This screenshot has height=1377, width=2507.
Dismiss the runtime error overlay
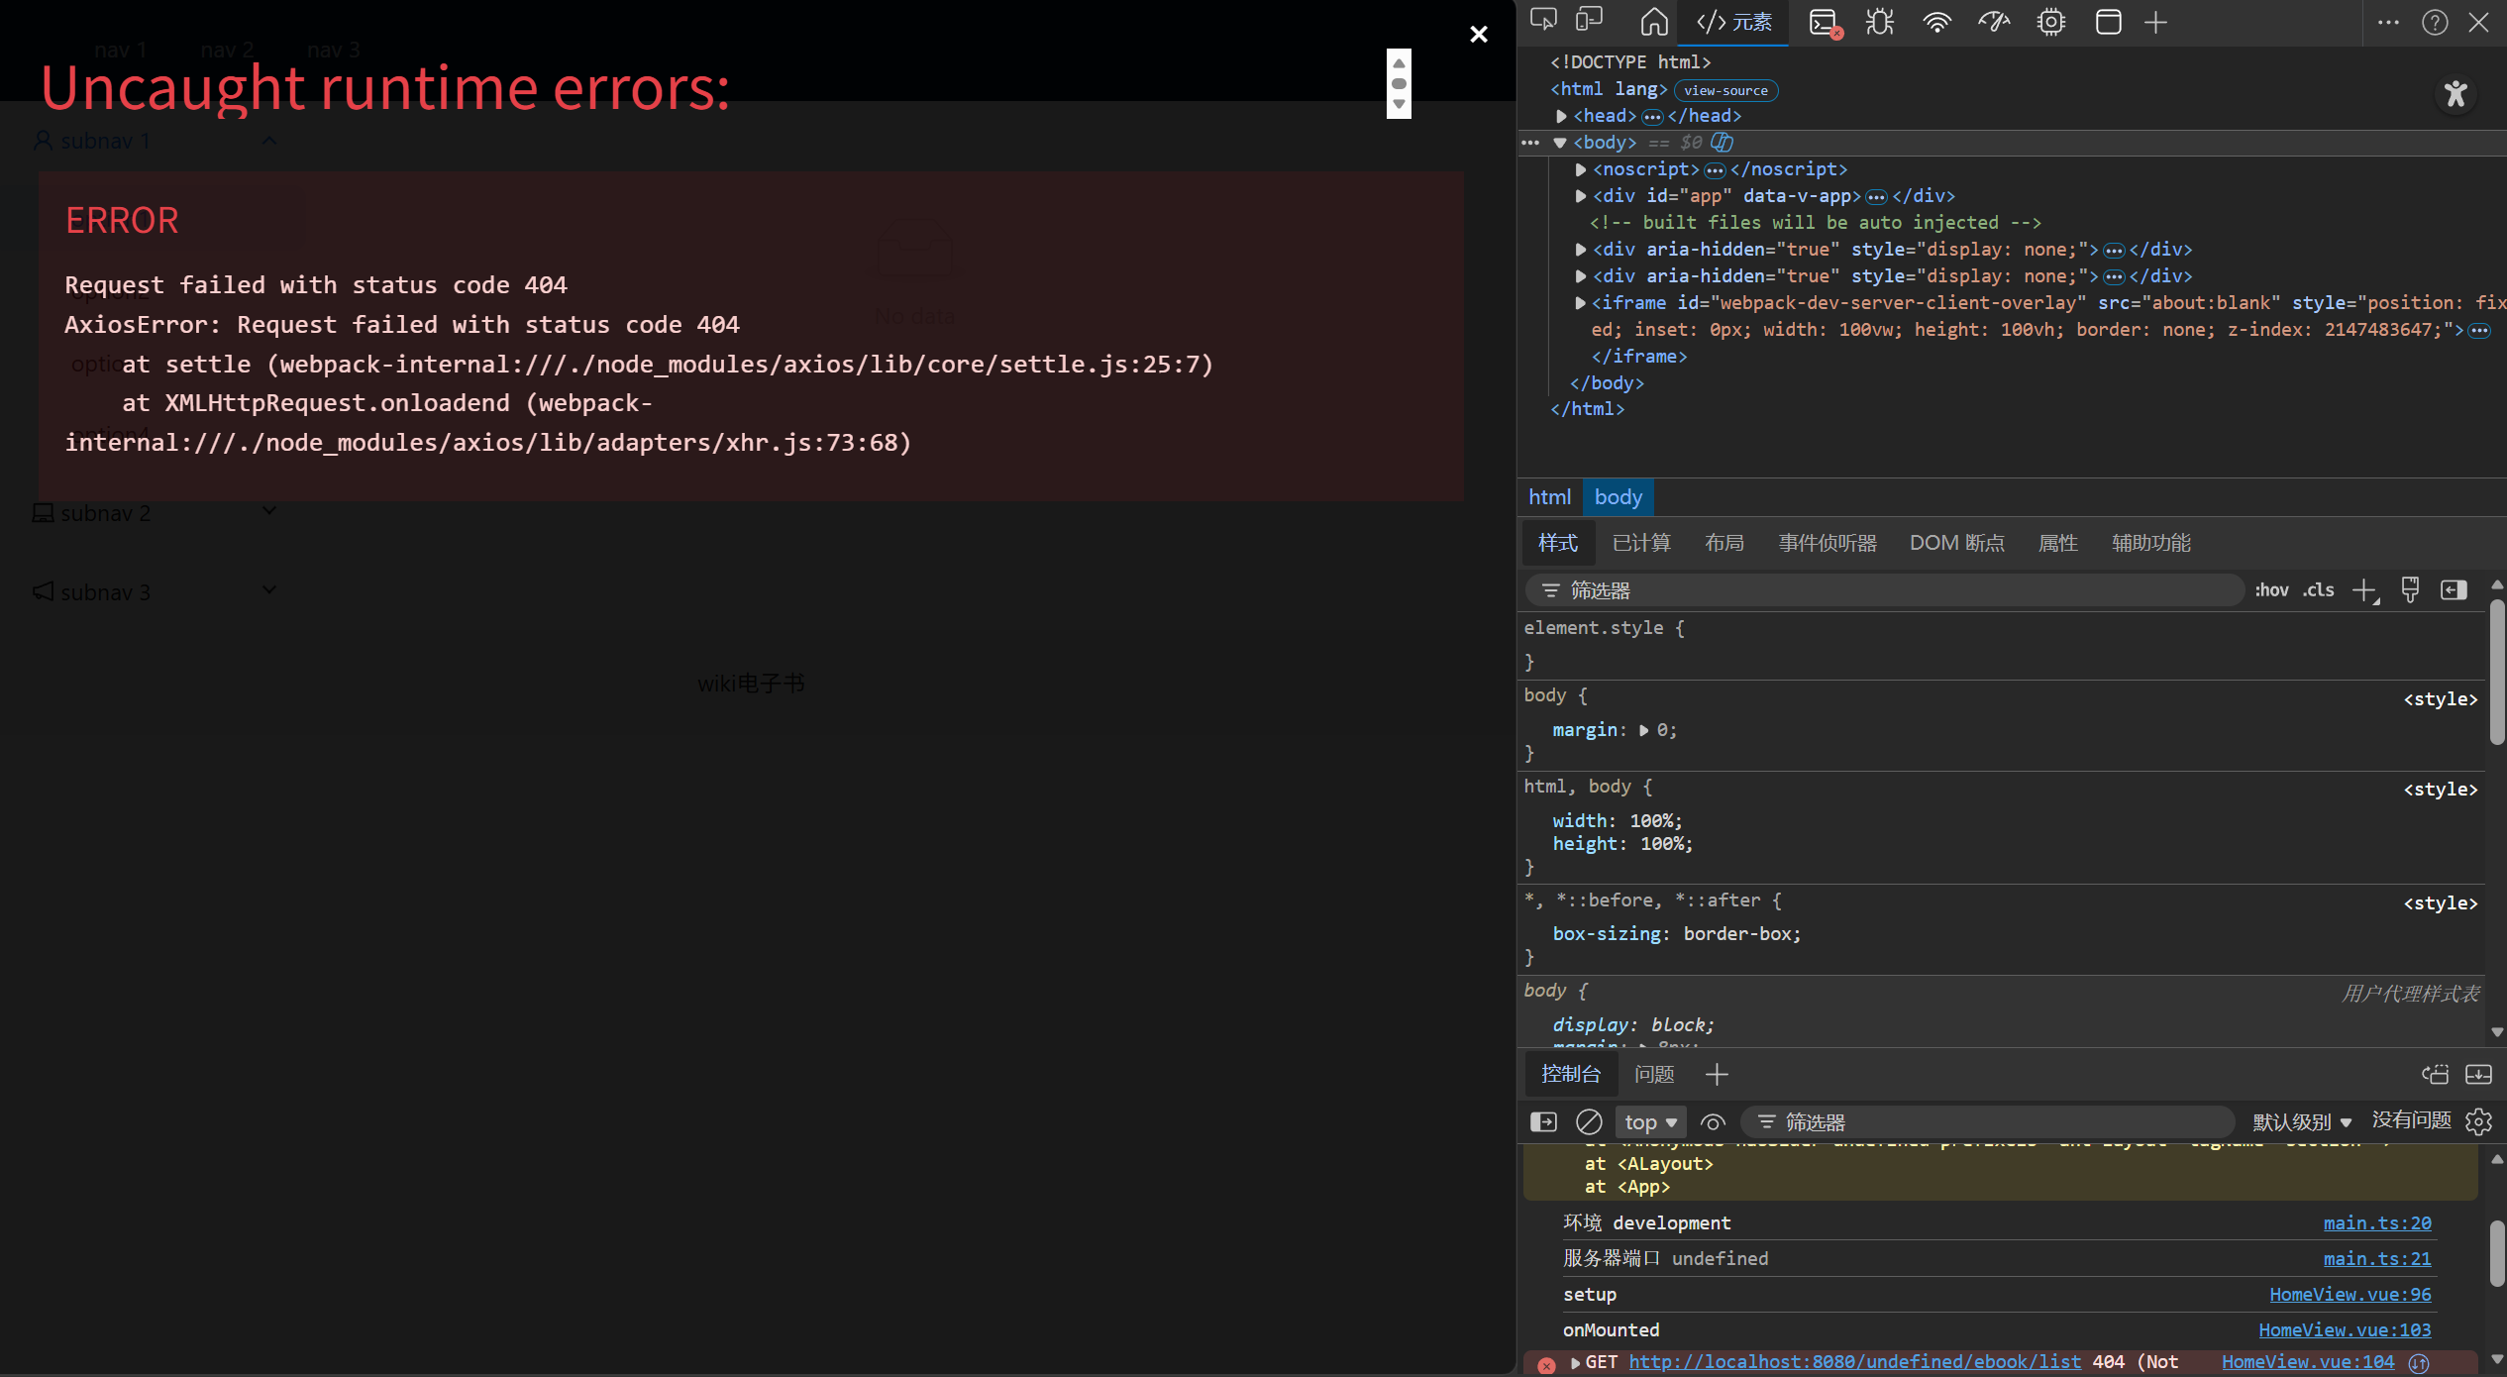click(1479, 35)
